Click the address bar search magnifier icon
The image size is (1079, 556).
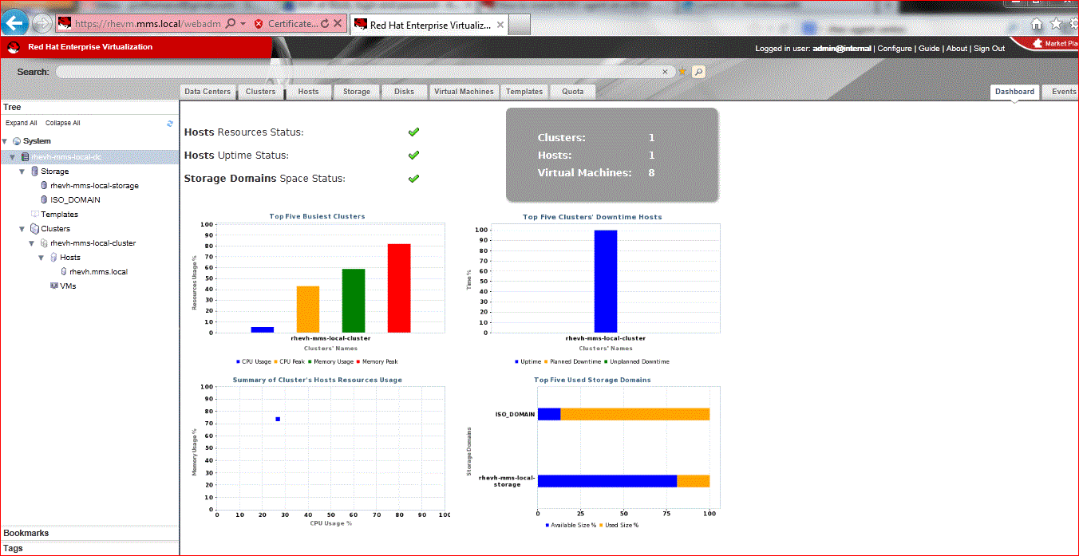(231, 24)
